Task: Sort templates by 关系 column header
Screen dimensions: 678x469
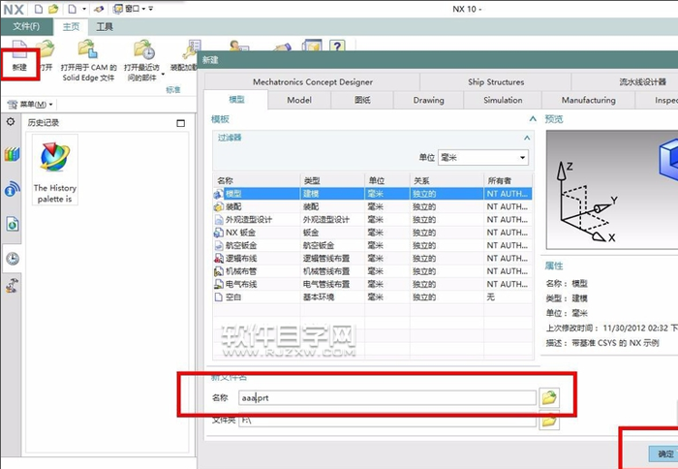Action: (x=447, y=181)
